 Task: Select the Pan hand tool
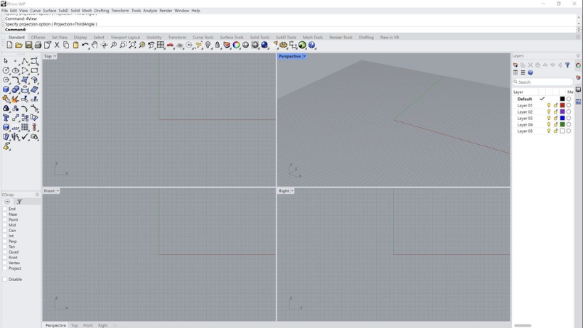tap(95, 45)
